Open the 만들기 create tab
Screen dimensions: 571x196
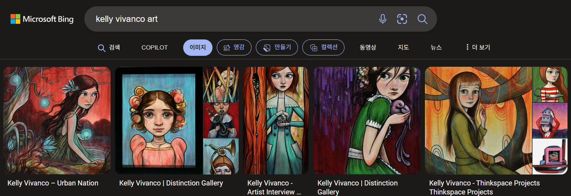coord(277,48)
